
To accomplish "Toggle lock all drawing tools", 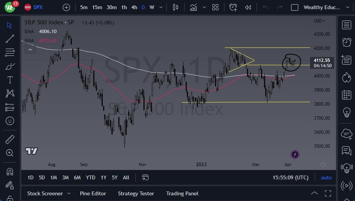I will point(10,198).
